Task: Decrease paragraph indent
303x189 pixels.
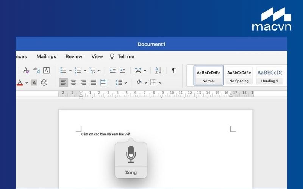Action: point(112,70)
